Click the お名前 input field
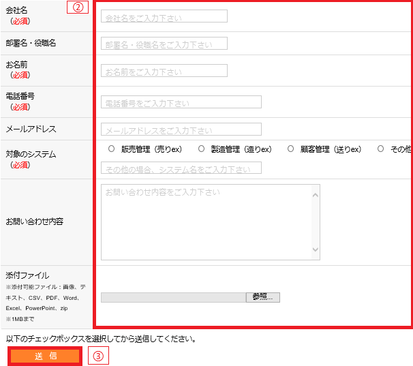This screenshot has height=366, width=413. [164, 71]
